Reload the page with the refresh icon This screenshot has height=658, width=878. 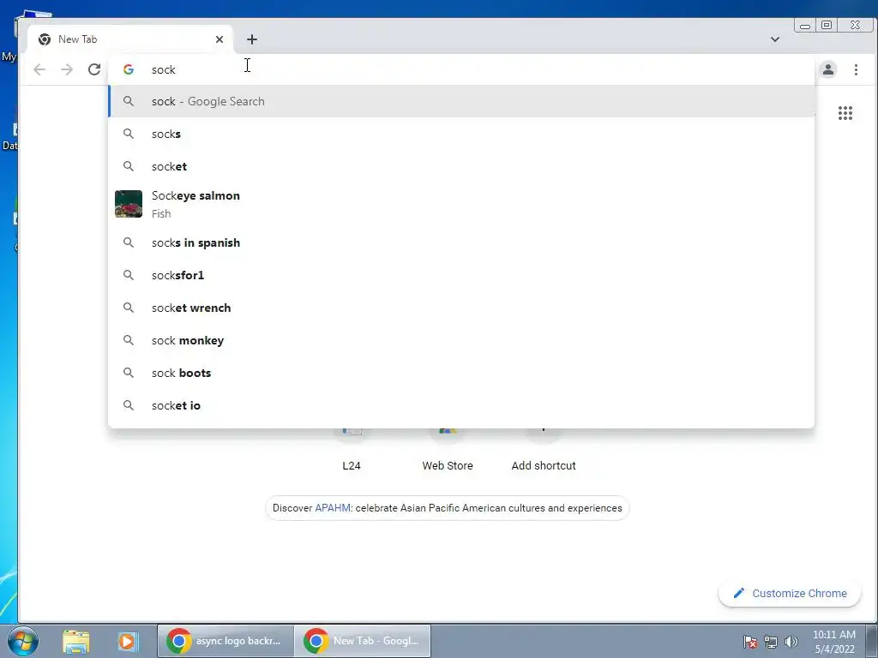click(x=94, y=69)
